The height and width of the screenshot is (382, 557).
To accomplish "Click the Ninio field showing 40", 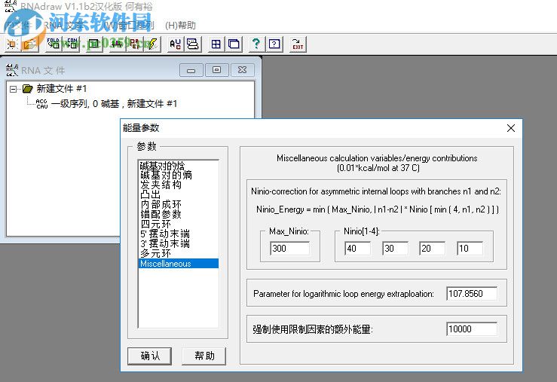I will point(357,248).
